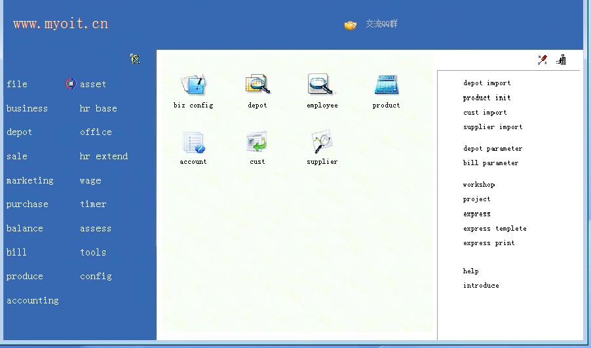Viewport: 591px width, 348px height.
Task: Open the depot icon in main panel
Action: [257, 85]
